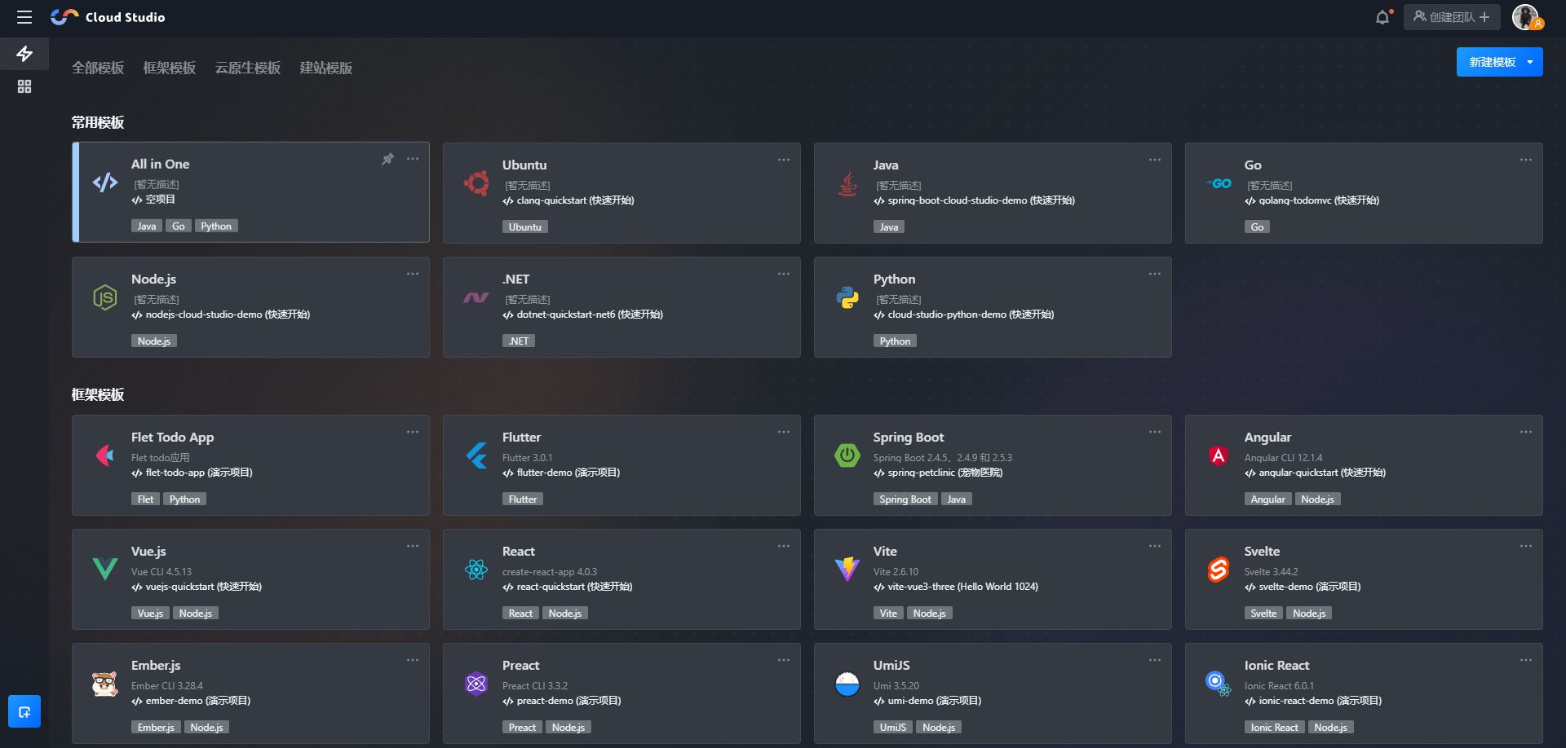Open the notifications bell
The image size is (1566, 748).
pos(1382,17)
